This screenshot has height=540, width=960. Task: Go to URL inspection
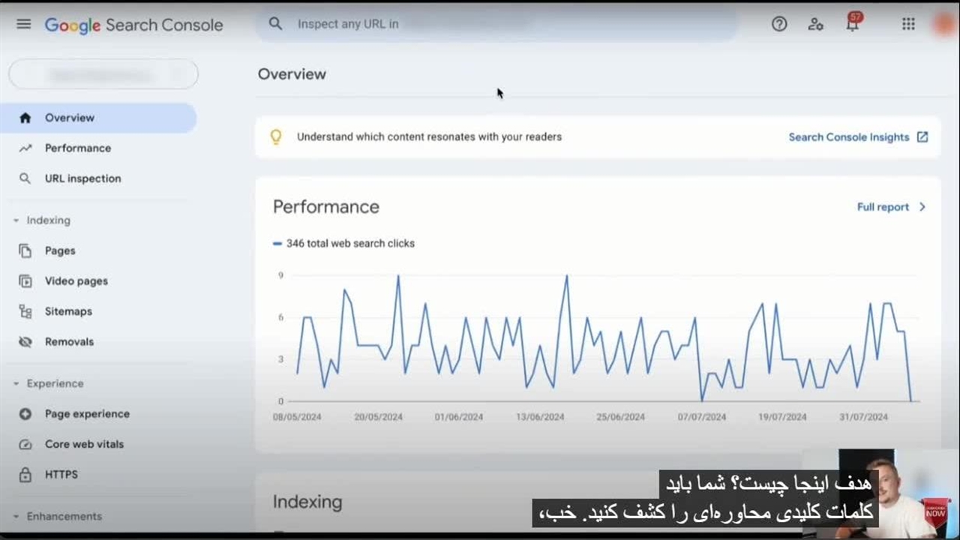click(82, 178)
